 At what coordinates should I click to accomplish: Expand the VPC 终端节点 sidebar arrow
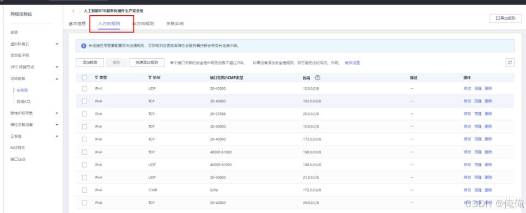coord(57,67)
